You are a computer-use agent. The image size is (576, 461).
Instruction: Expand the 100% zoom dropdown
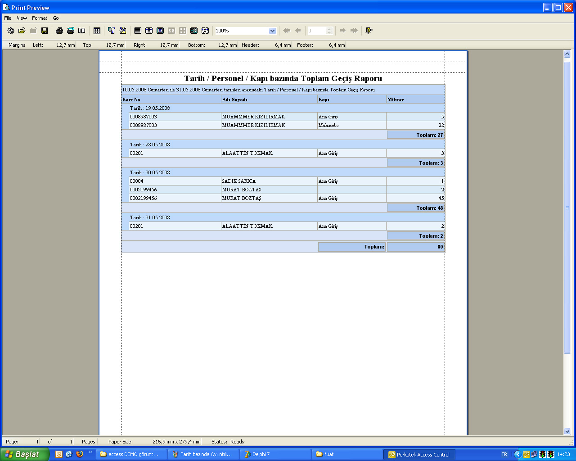pos(272,31)
